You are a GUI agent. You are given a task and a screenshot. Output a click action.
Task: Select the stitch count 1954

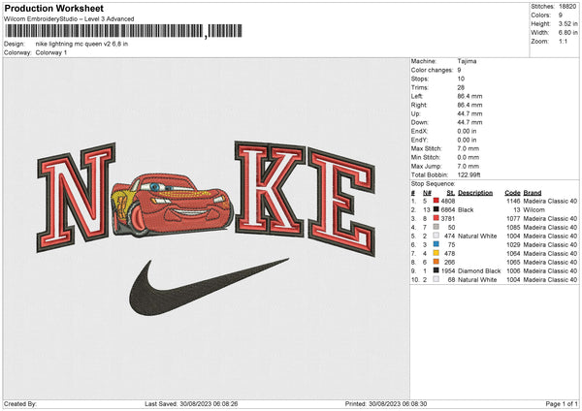(x=448, y=270)
